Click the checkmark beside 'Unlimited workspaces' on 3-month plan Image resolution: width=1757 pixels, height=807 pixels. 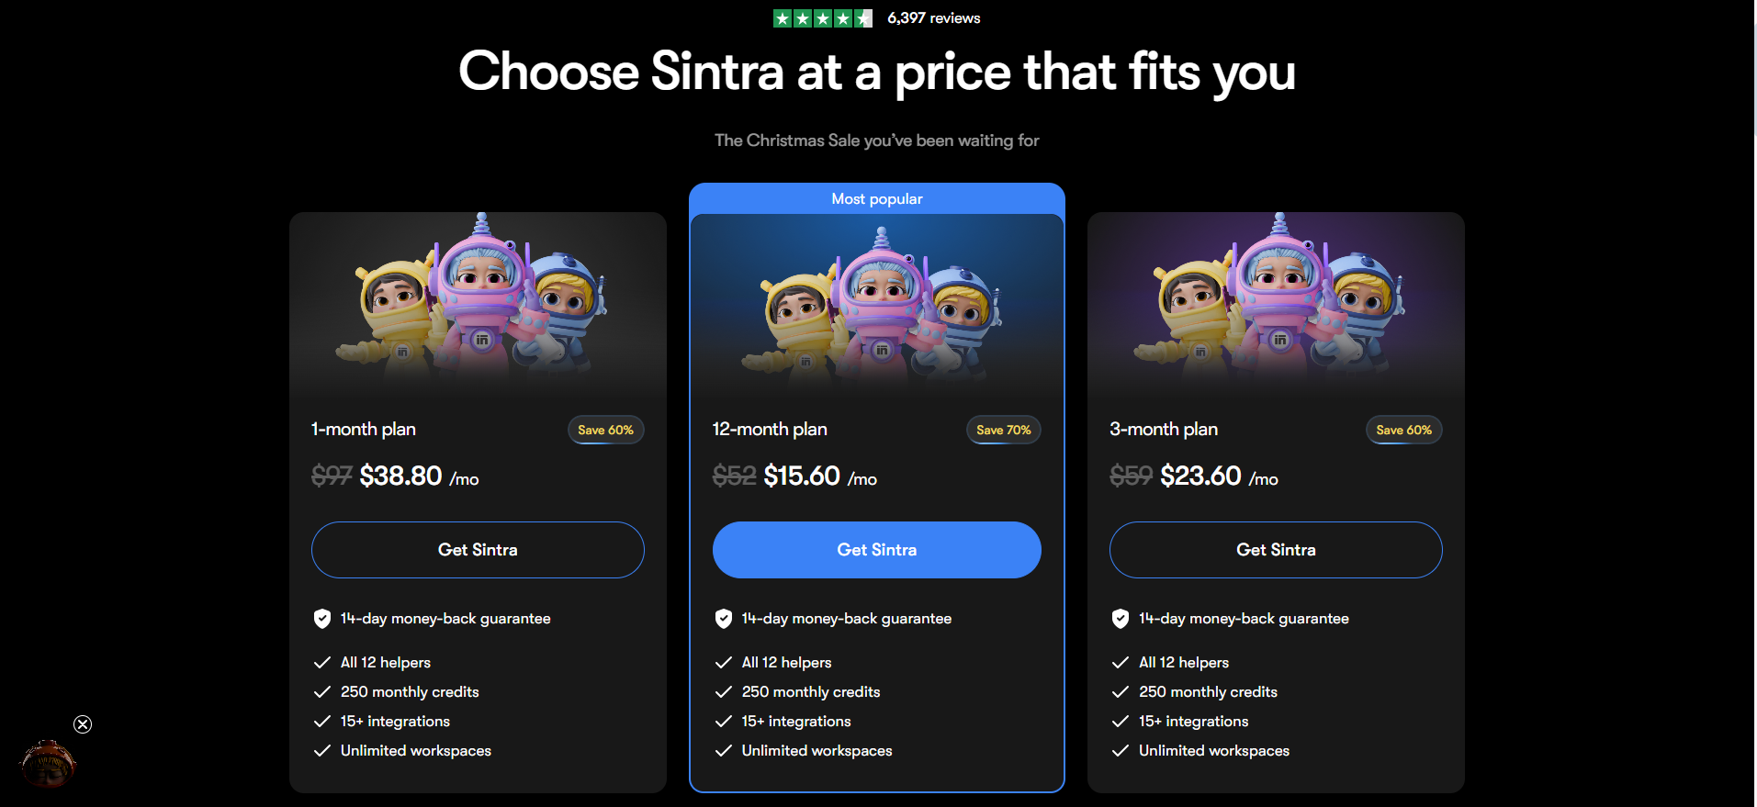click(1121, 751)
